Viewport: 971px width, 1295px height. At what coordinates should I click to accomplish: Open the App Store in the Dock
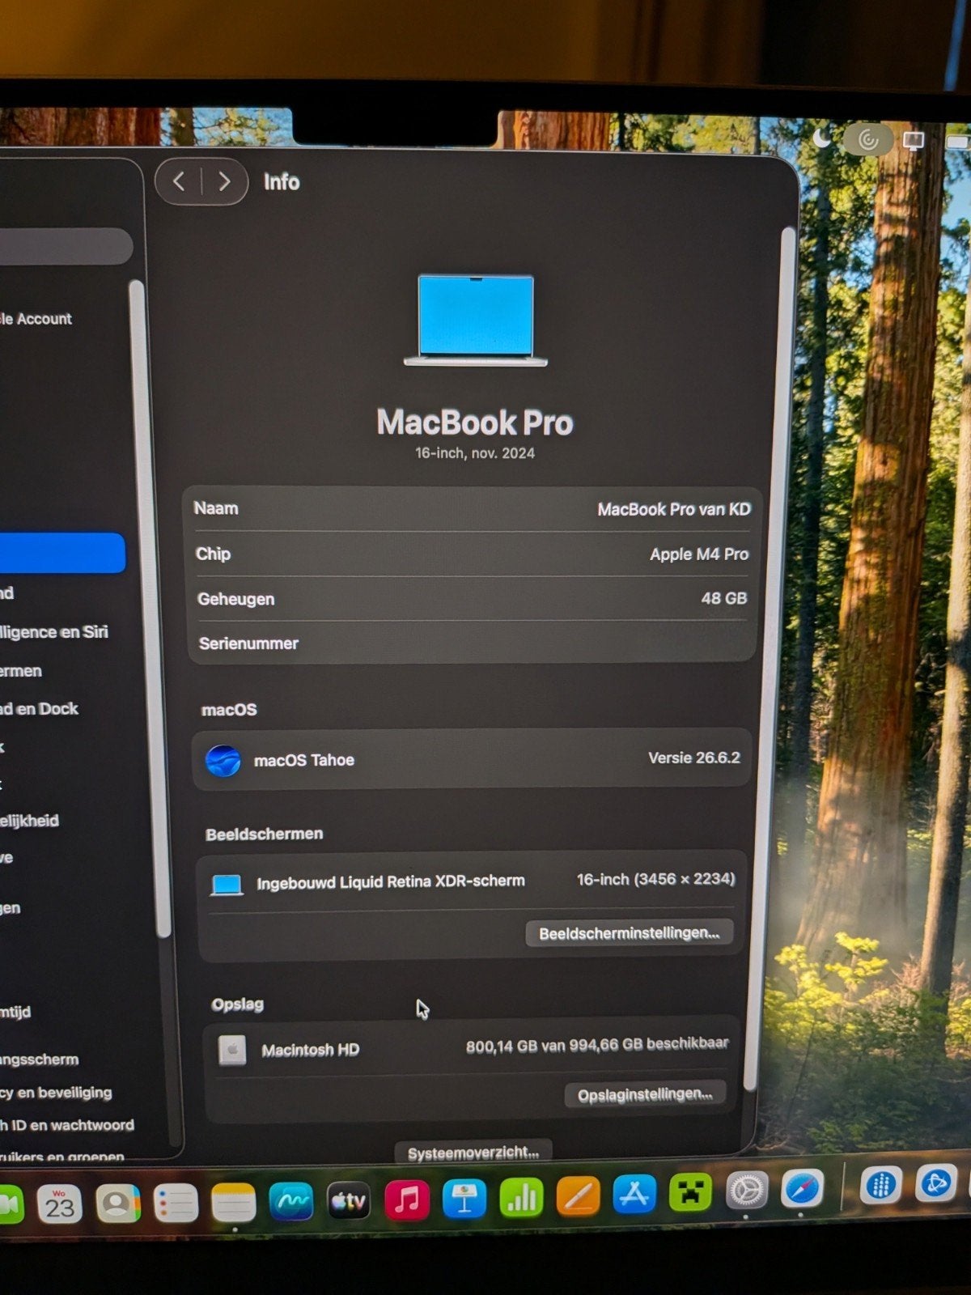click(x=634, y=1194)
